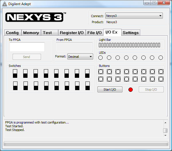Toggle the first switch in the bottom row
The width and height of the screenshot is (172, 151).
(x=15, y=86)
